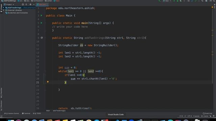
Task: Click the gutter icon next to addTwoStrings
Action: tap(42, 38)
